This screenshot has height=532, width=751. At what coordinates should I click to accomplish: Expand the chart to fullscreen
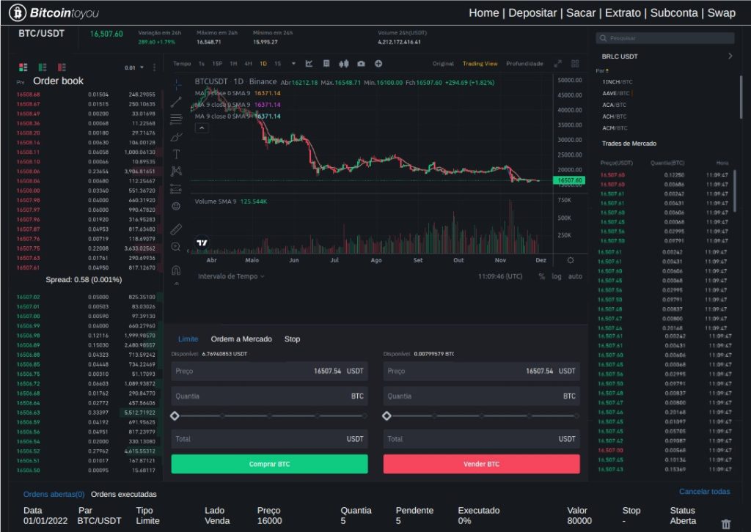click(x=558, y=64)
